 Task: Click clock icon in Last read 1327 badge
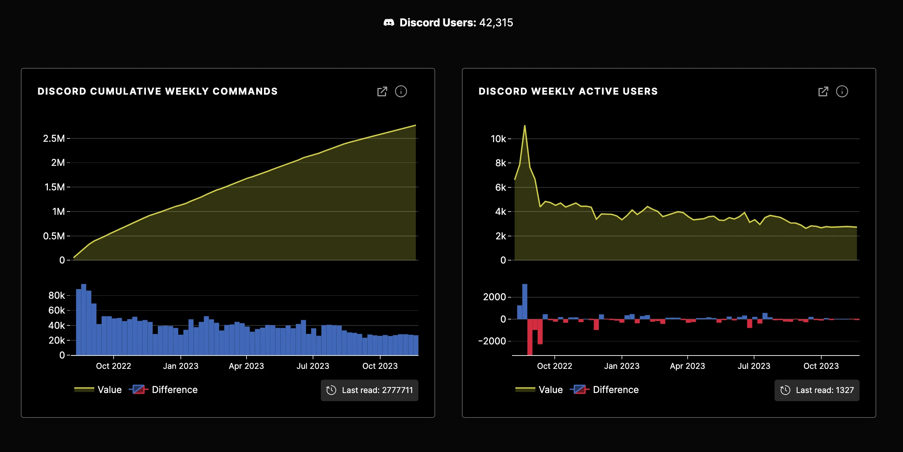(785, 390)
